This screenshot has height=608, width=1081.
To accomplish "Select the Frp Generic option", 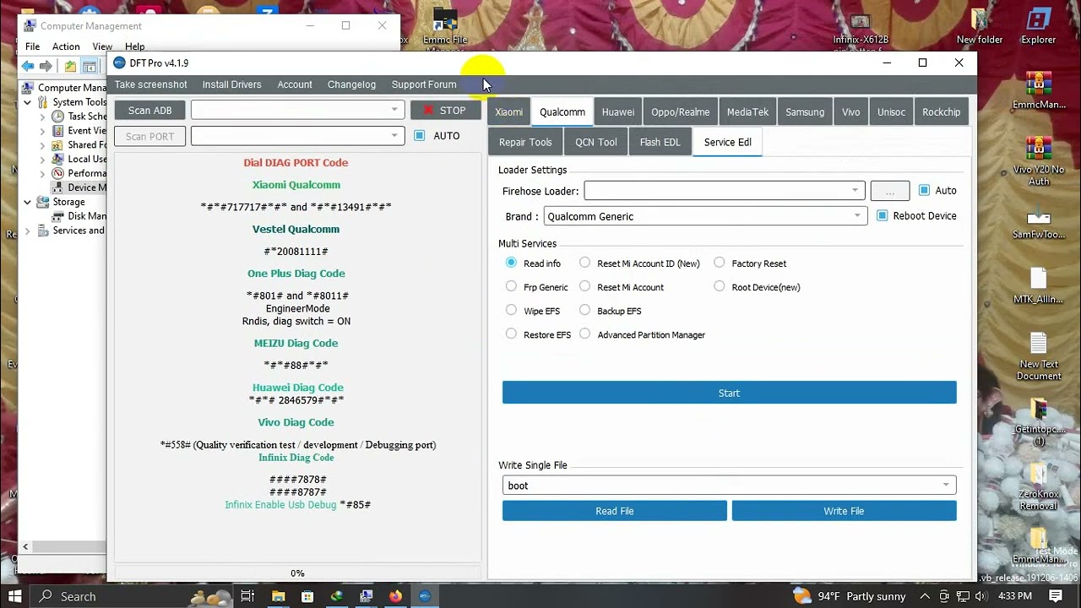I will [511, 286].
